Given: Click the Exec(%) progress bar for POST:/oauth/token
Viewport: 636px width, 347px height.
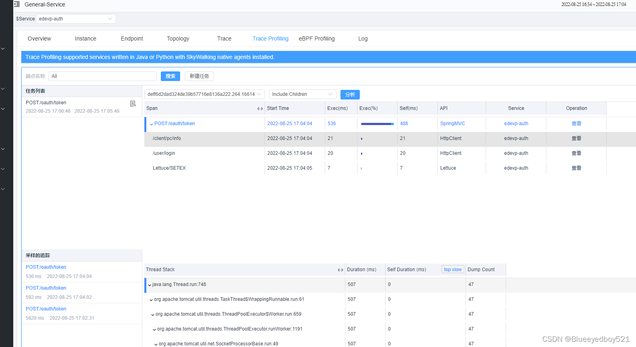Looking at the screenshot, I should point(377,124).
